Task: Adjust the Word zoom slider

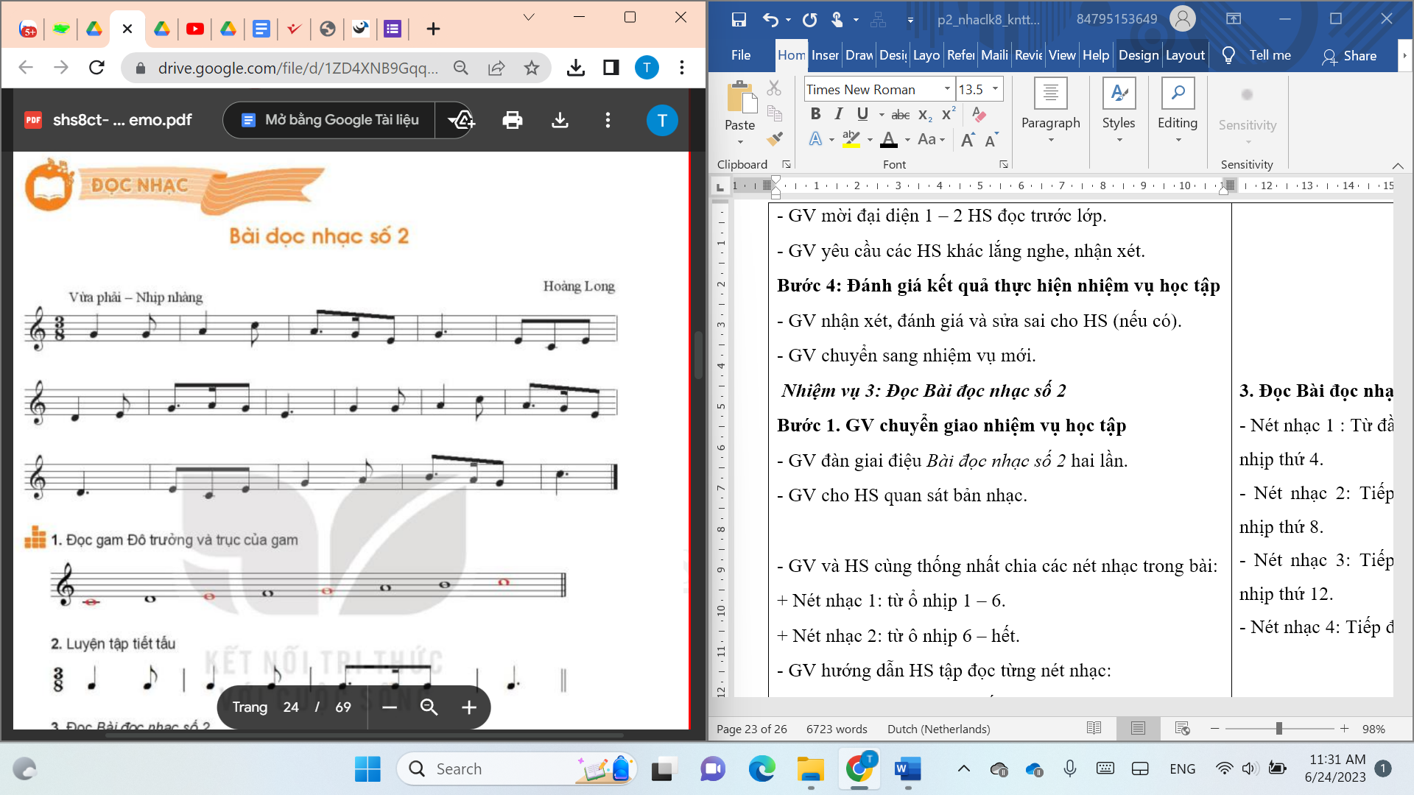Action: coord(1279,728)
